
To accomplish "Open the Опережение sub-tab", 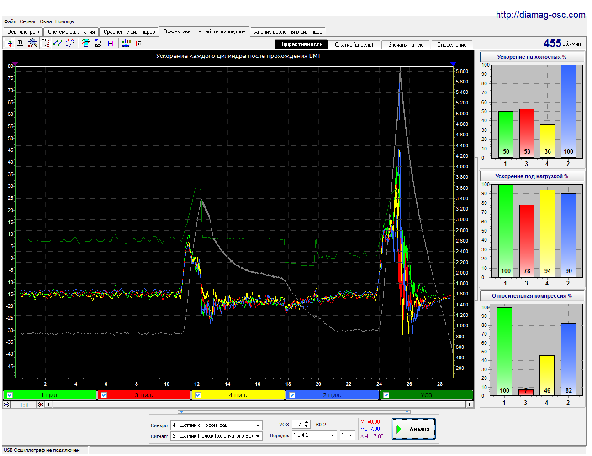I will click(452, 45).
